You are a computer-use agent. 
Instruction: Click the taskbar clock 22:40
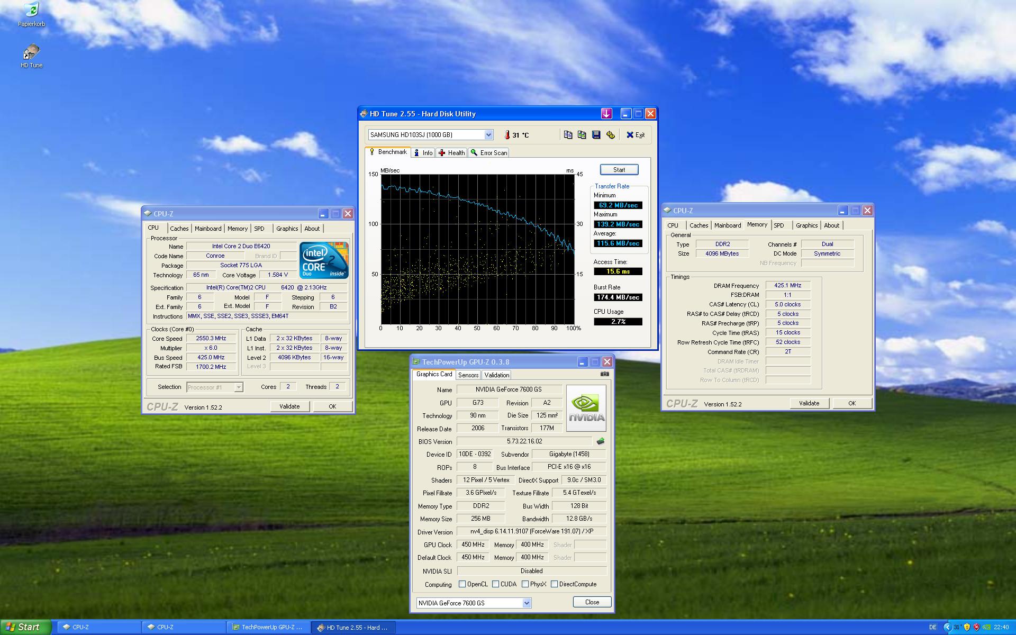pyautogui.click(x=1001, y=627)
